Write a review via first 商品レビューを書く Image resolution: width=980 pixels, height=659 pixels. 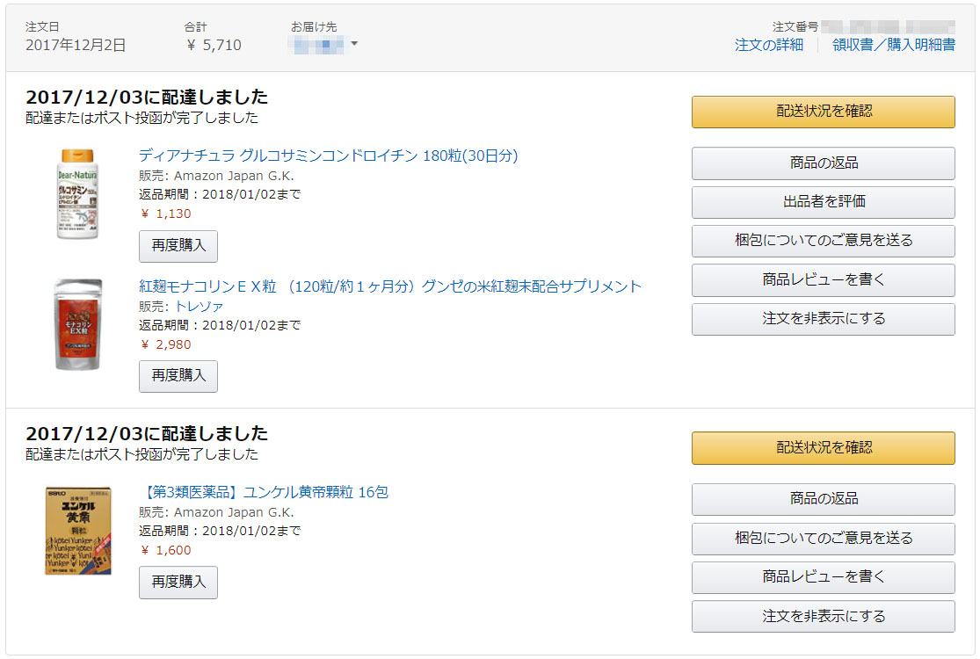[823, 280]
